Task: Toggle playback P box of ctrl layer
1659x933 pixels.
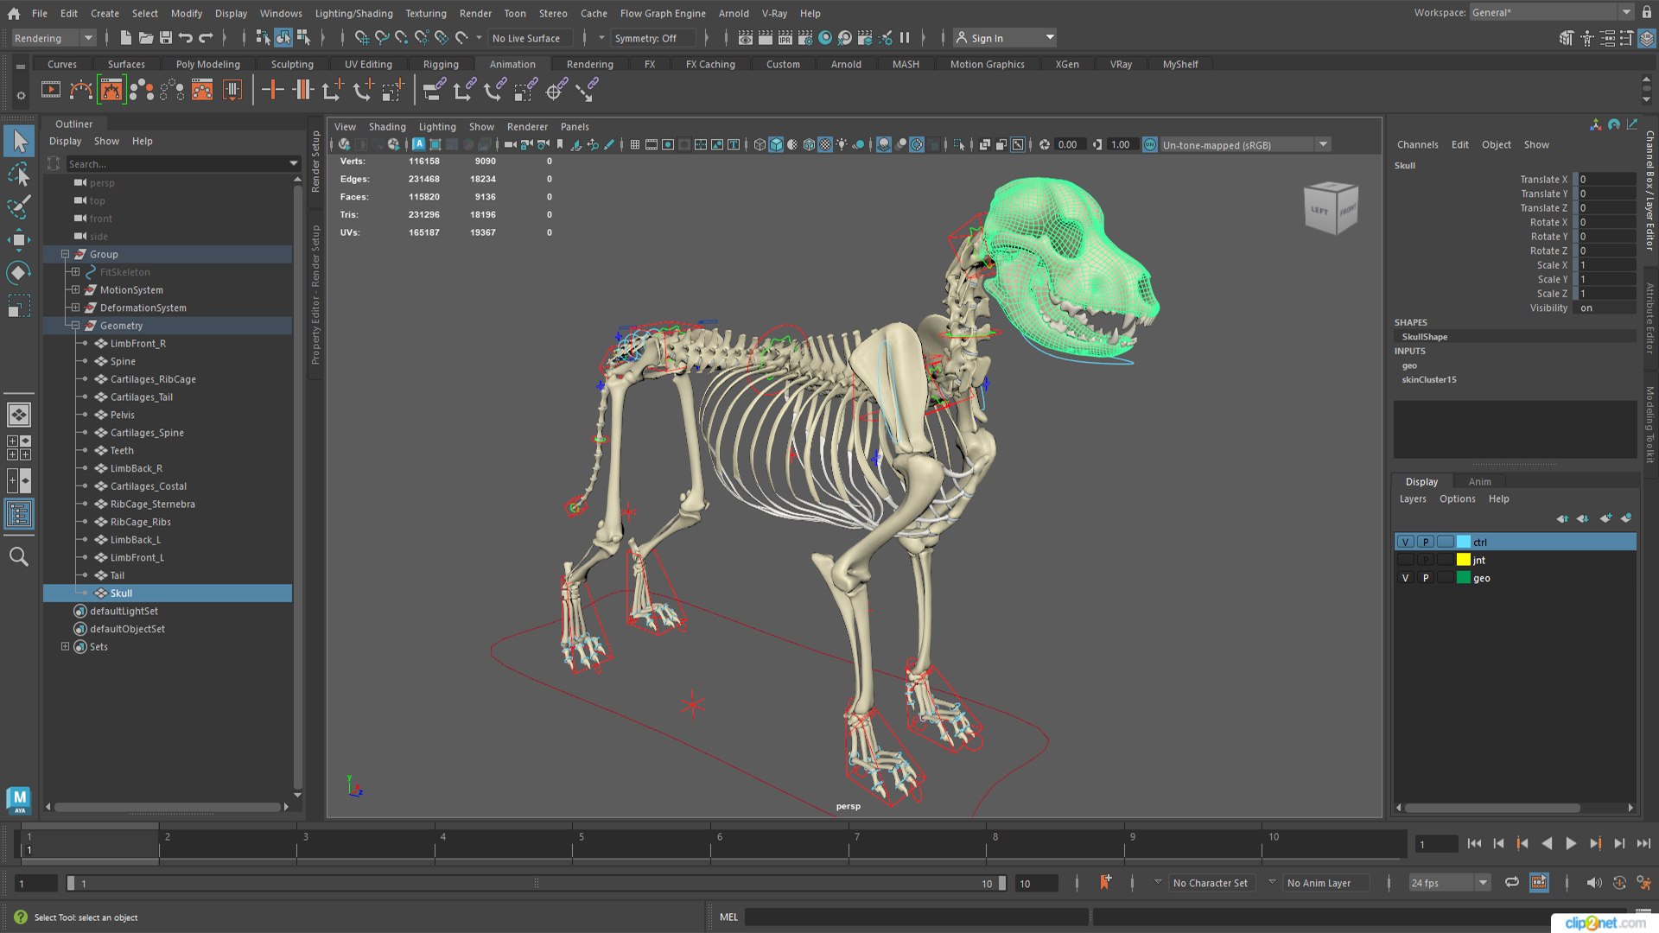Action: tap(1426, 542)
